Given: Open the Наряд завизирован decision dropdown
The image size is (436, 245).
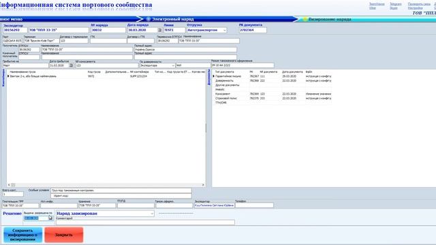Looking at the screenshot, I should [152, 214].
